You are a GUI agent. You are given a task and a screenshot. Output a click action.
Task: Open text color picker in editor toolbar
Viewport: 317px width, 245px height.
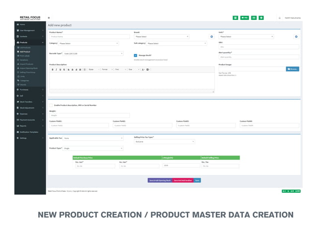click(x=143, y=70)
